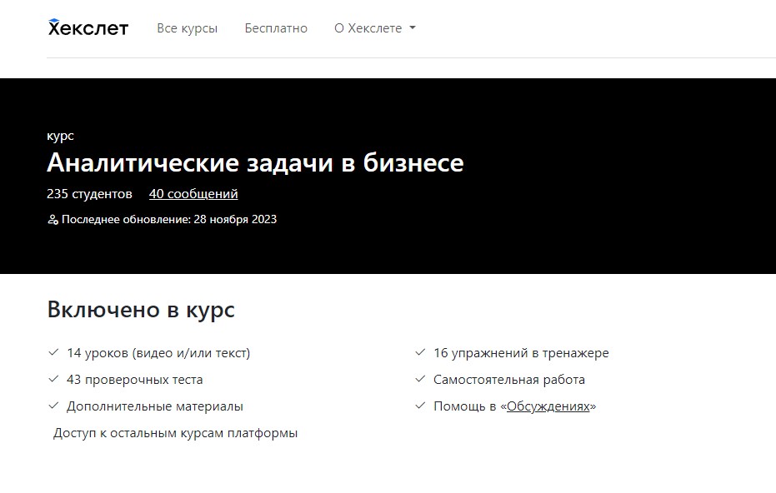This screenshot has width=776, height=493.
Task: Select the course title Аналитические задачи в бизнесе
Action: 255,162
